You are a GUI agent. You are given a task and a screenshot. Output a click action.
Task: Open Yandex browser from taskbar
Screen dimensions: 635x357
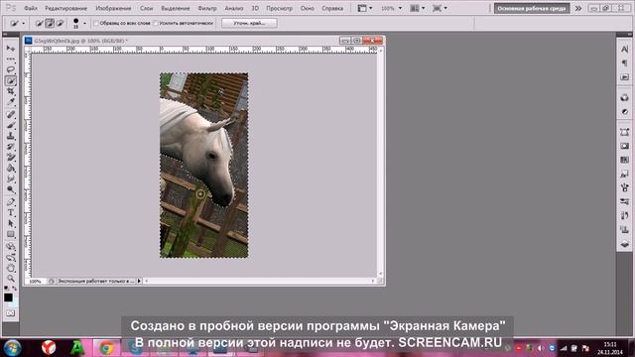pos(49,348)
